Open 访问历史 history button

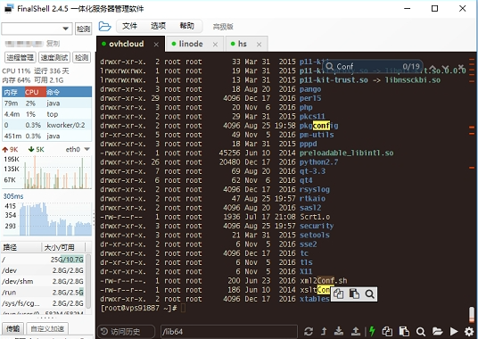coord(126,331)
